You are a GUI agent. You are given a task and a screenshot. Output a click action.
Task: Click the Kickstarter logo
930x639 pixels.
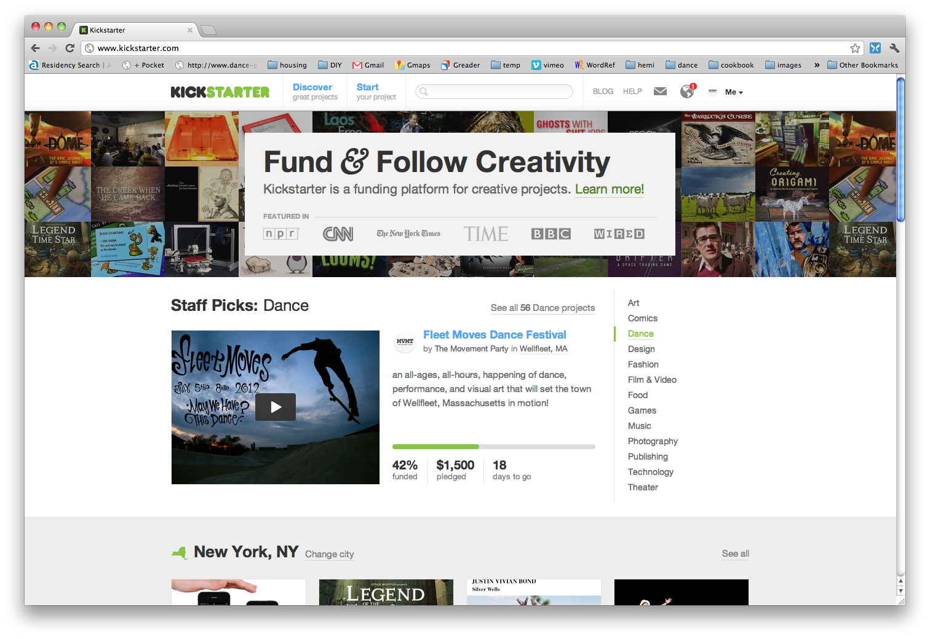coord(220,92)
